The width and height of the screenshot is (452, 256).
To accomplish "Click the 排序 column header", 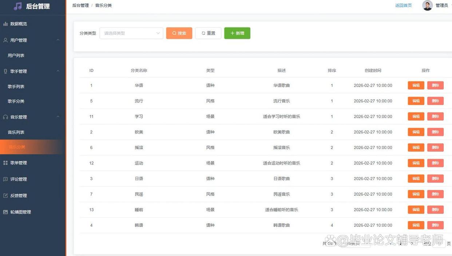I will point(332,71).
